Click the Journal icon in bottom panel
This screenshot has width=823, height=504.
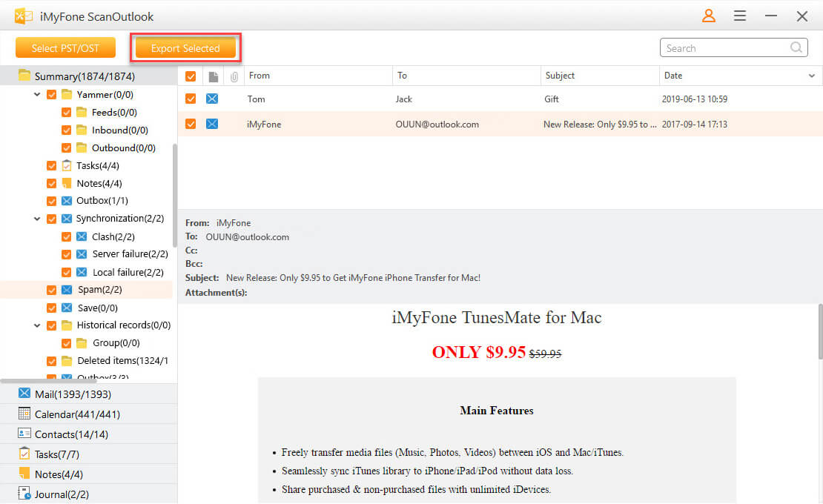24,494
